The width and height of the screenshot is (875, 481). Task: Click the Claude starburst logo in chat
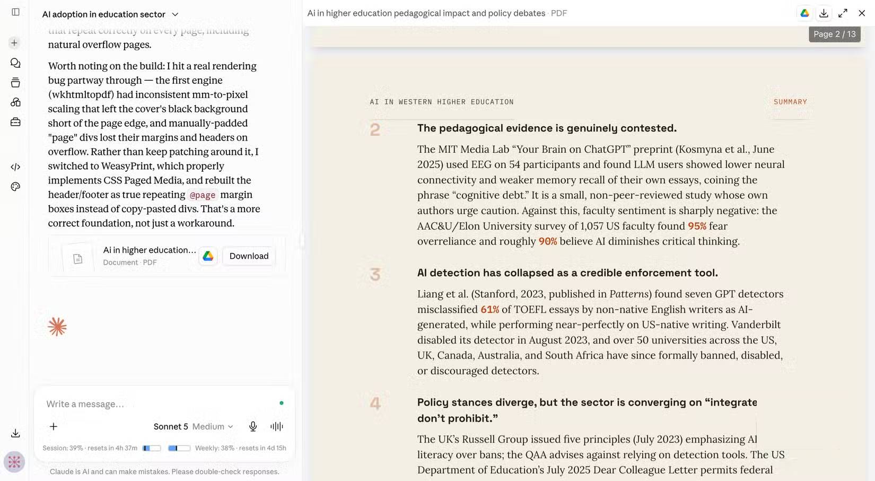(57, 327)
